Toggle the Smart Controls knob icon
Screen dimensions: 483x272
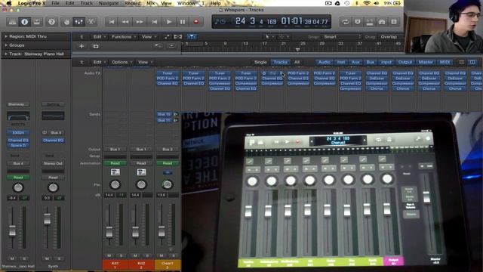[66, 22]
